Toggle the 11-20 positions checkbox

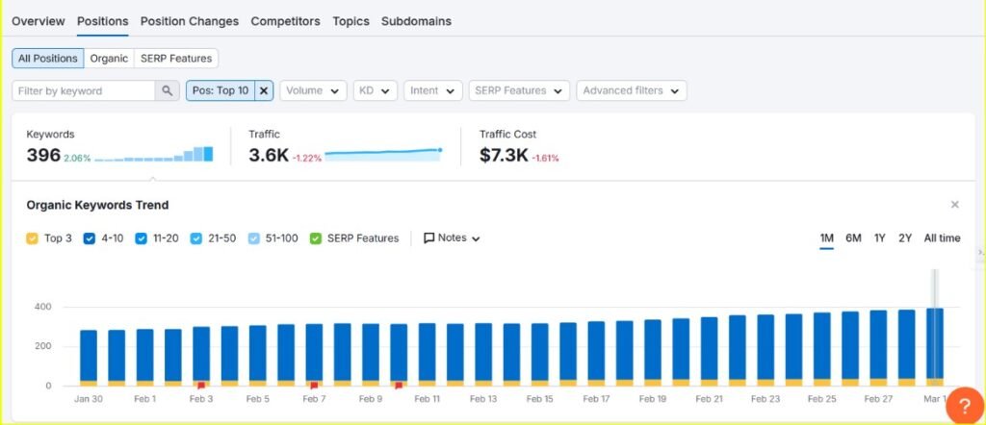click(142, 238)
